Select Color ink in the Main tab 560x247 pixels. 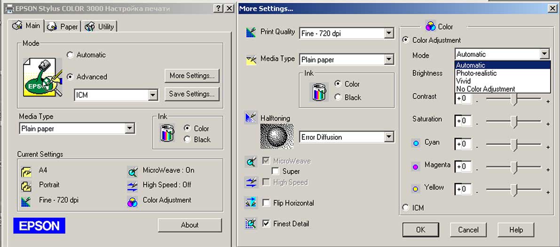point(187,128)
